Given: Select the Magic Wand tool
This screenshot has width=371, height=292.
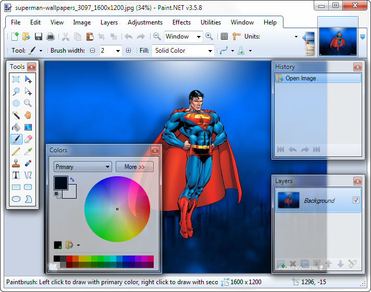Looking at the screenshot, I should click(x=16, y=115).
